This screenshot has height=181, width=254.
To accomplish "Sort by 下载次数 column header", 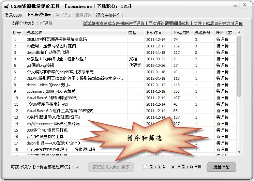I will pyautogui.click(x=182, y=32).
